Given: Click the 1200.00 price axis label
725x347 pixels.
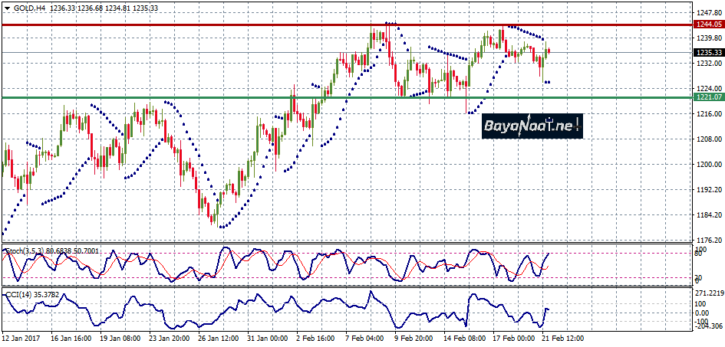Looking at the screenshot, I should pyautogui.click(x=709, y=165).
